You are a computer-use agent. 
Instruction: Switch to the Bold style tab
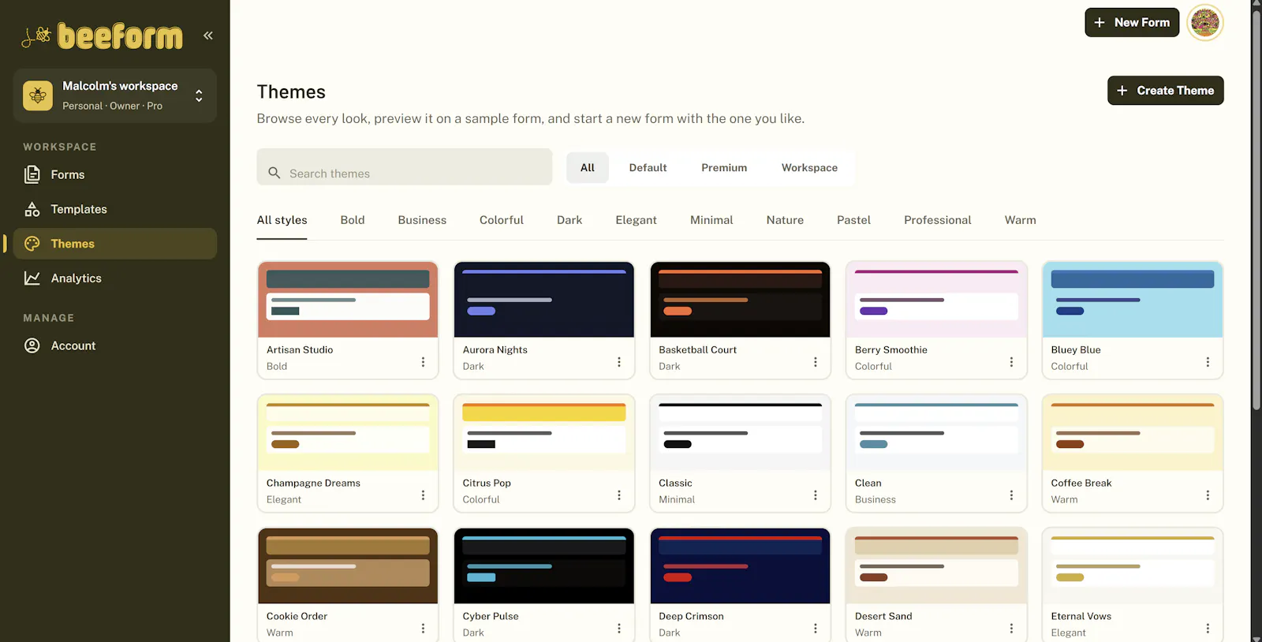[x=353, y=220]
